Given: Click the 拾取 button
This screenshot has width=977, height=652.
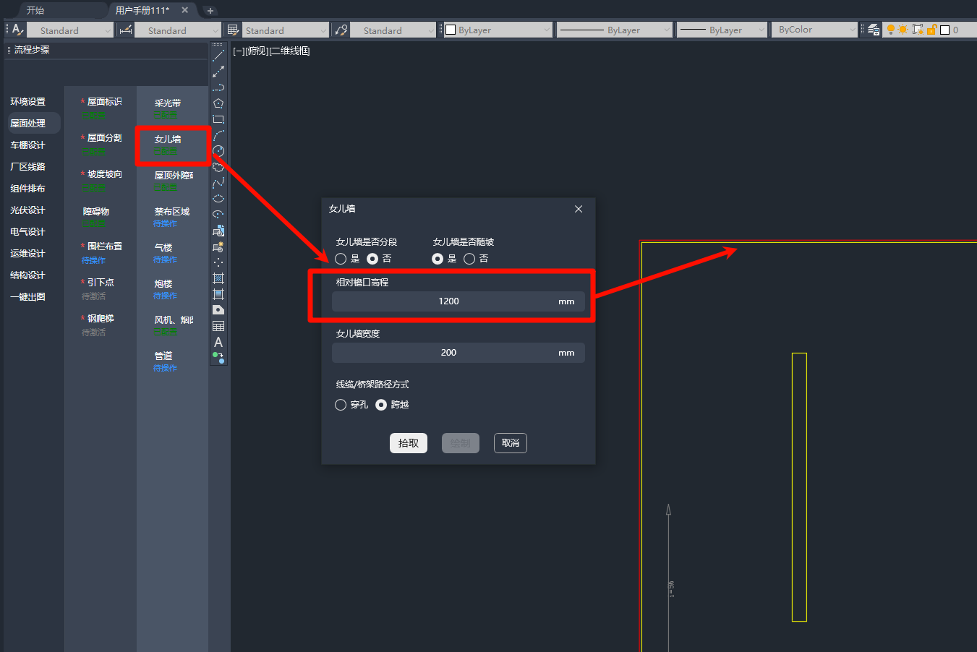Looking at the screenshot, I should (409, 443).
